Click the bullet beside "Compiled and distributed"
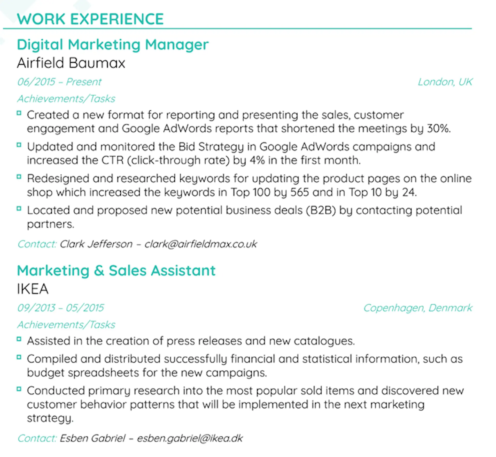Viewport: 496px width, 457px height. [x=19, y=357]
